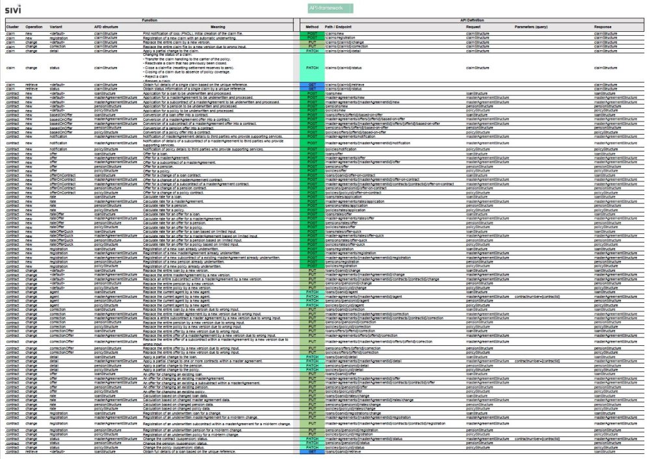Click the Response column header
This screenshot has height=459, width=650.
point(603,27)
